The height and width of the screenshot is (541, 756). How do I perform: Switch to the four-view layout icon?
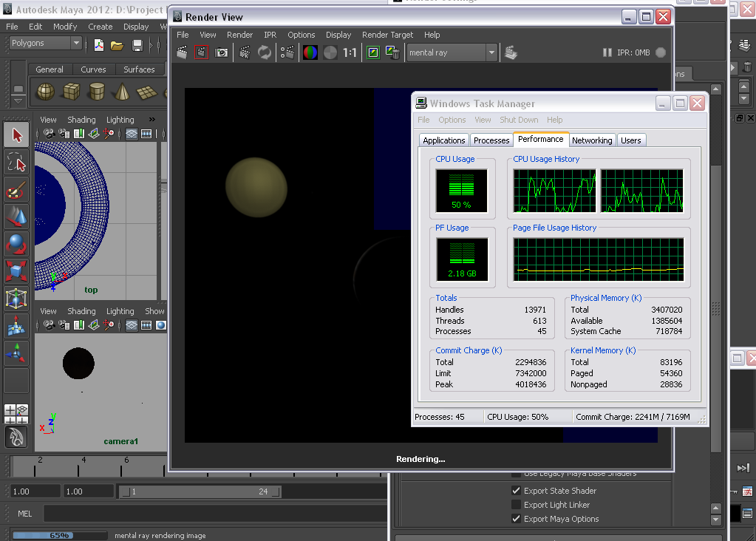(x=16, y=413)
